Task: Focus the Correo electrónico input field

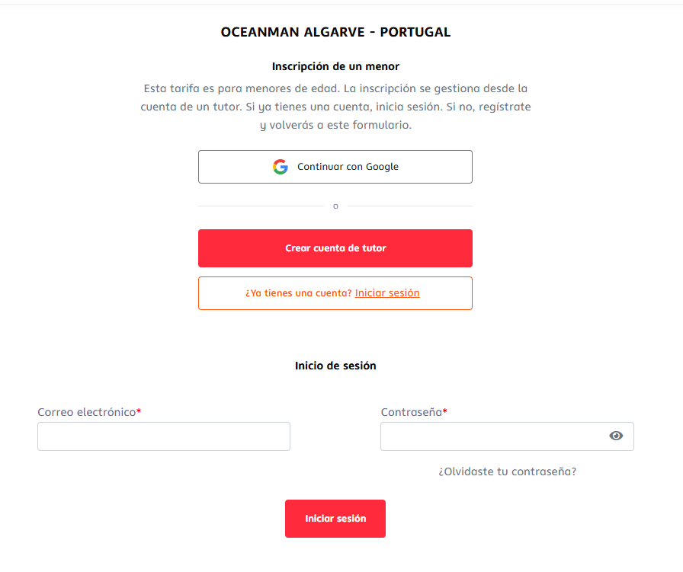Action: click(164, 436)
